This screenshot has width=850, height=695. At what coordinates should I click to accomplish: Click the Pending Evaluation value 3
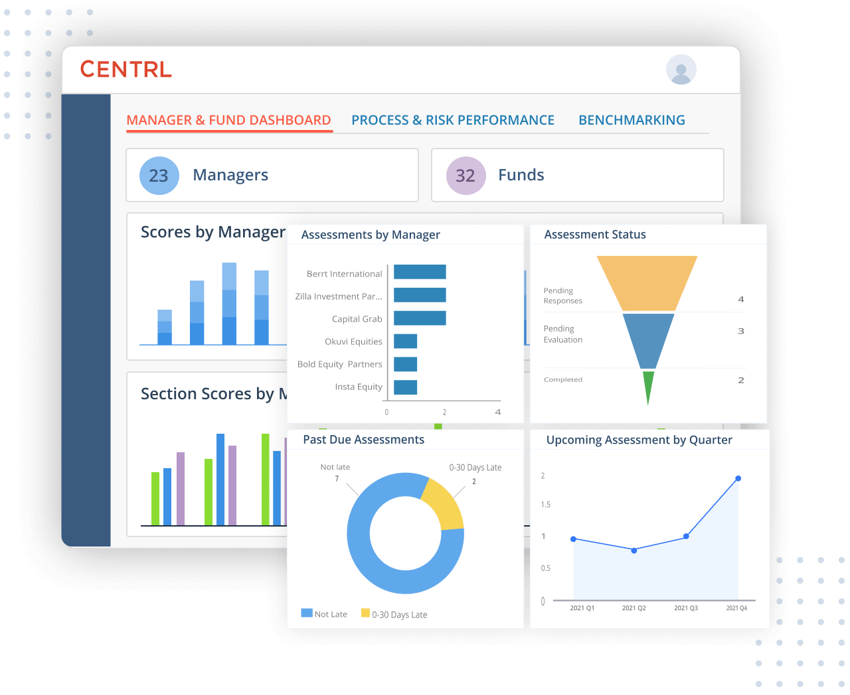click(741, 331)
